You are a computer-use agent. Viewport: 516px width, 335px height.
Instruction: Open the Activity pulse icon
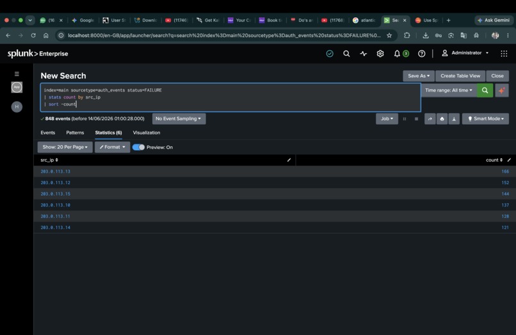coord(363,54)
